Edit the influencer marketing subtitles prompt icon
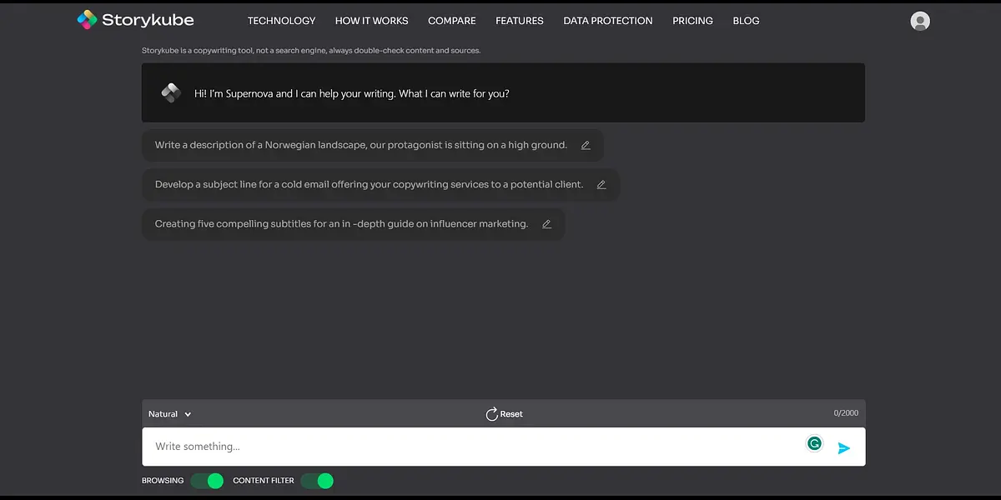Image resolution: width=1001 pixels, height=500 pixels. tap(546, 224)
